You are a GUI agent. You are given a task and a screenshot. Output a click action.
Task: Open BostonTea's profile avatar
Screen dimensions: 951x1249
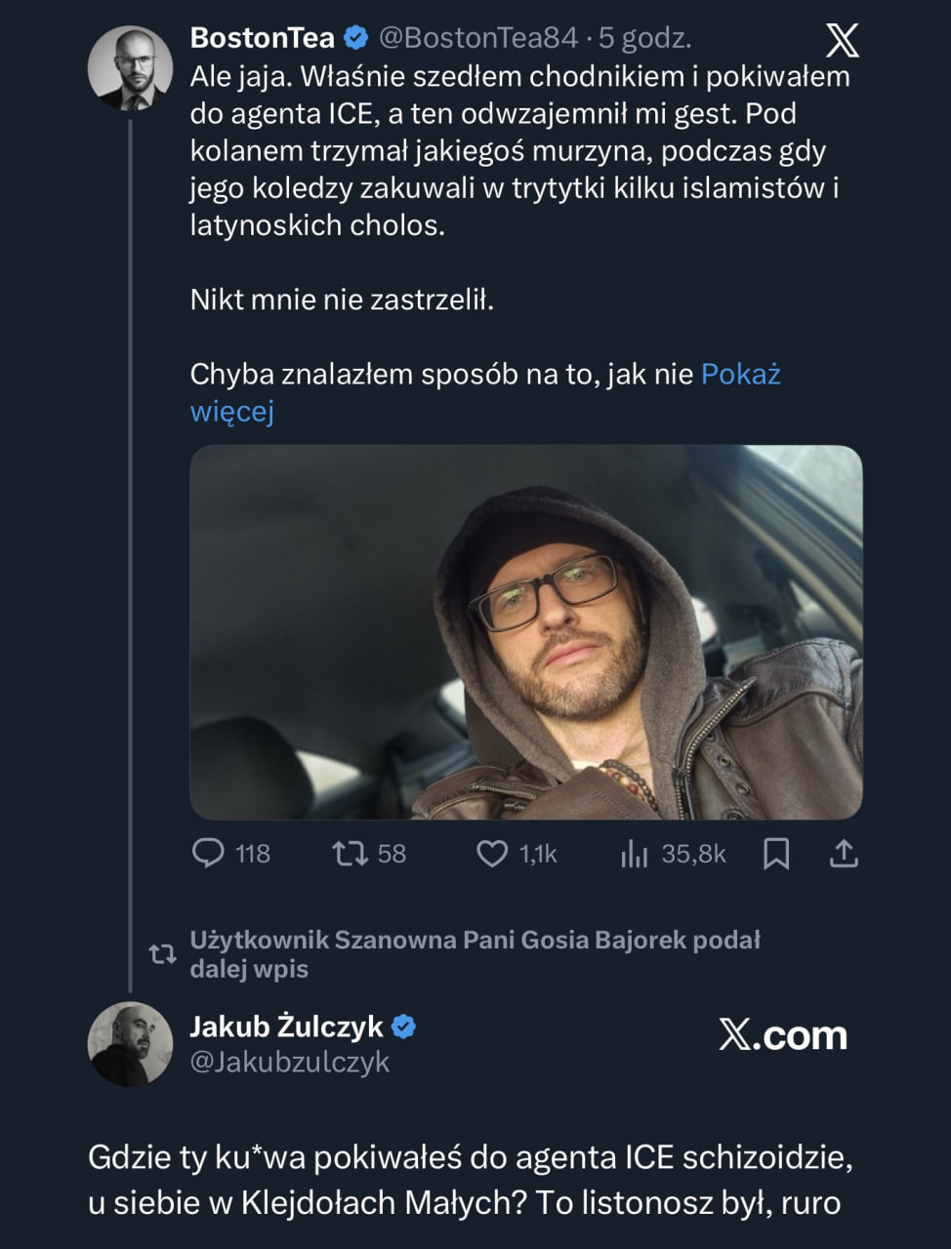(131, 68)
